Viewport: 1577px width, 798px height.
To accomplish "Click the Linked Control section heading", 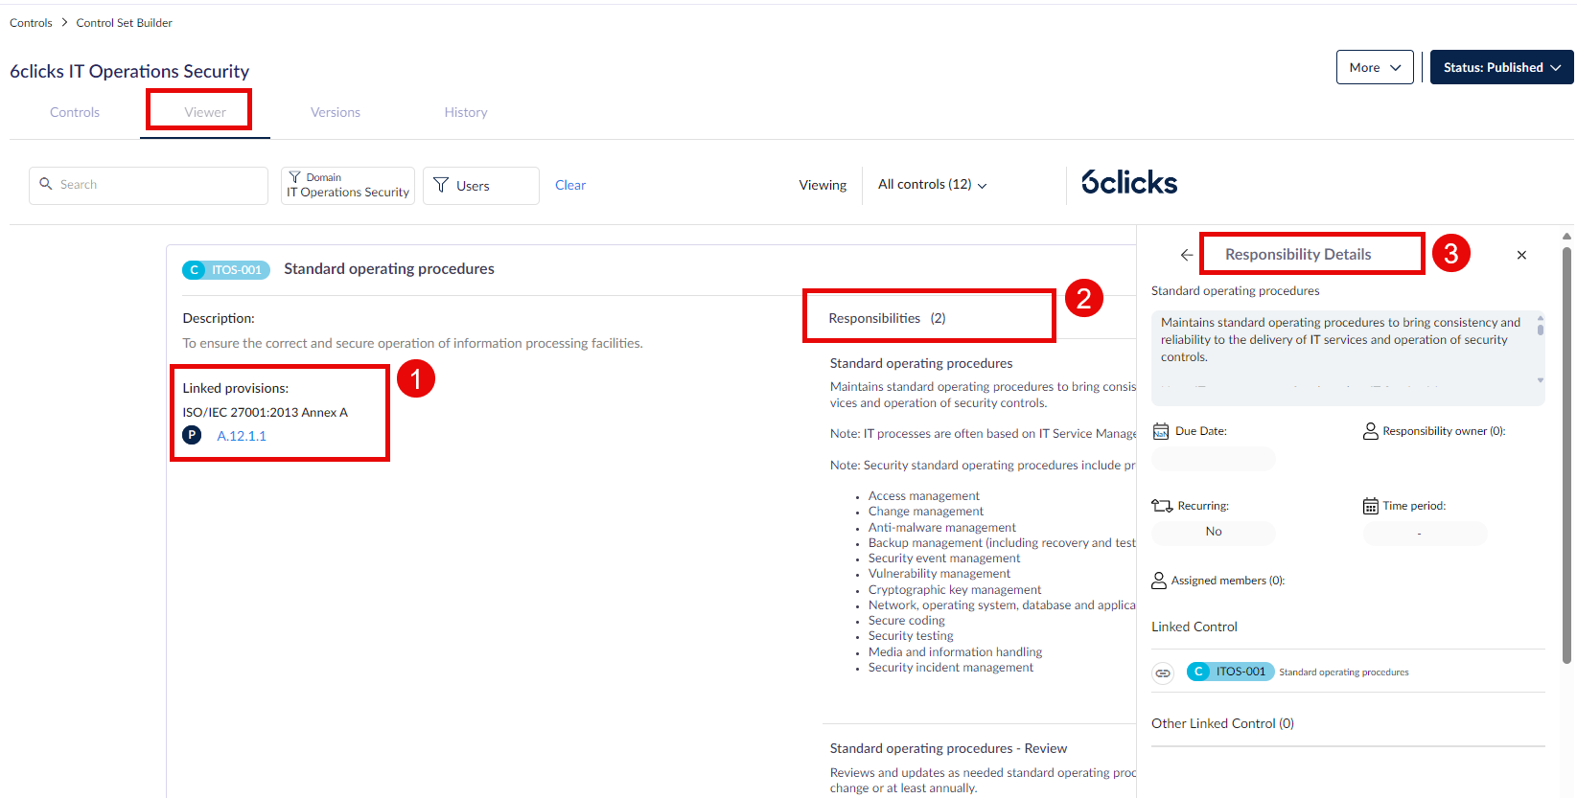I will click(1194, 627).
